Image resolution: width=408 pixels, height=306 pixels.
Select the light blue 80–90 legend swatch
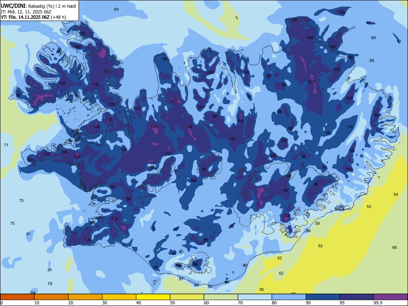coord(288,297)
